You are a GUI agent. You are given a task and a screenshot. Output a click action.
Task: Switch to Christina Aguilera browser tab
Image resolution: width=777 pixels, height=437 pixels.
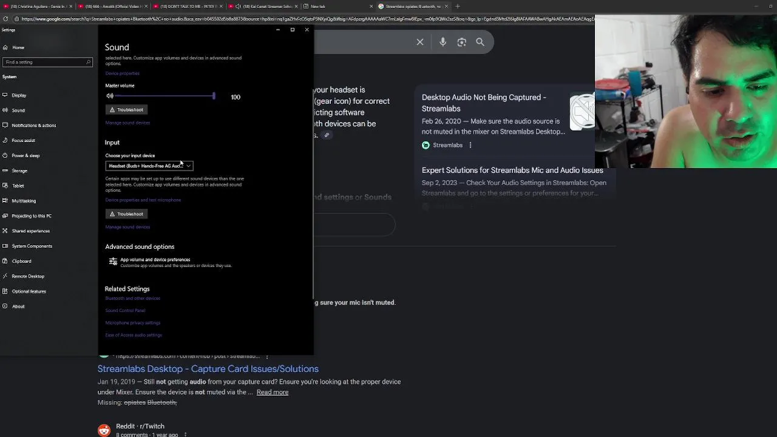click(36, 6)
